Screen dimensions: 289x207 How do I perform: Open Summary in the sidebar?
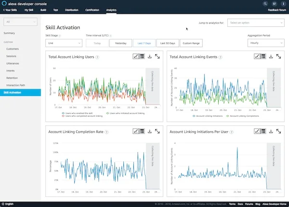tap(9, 33)
